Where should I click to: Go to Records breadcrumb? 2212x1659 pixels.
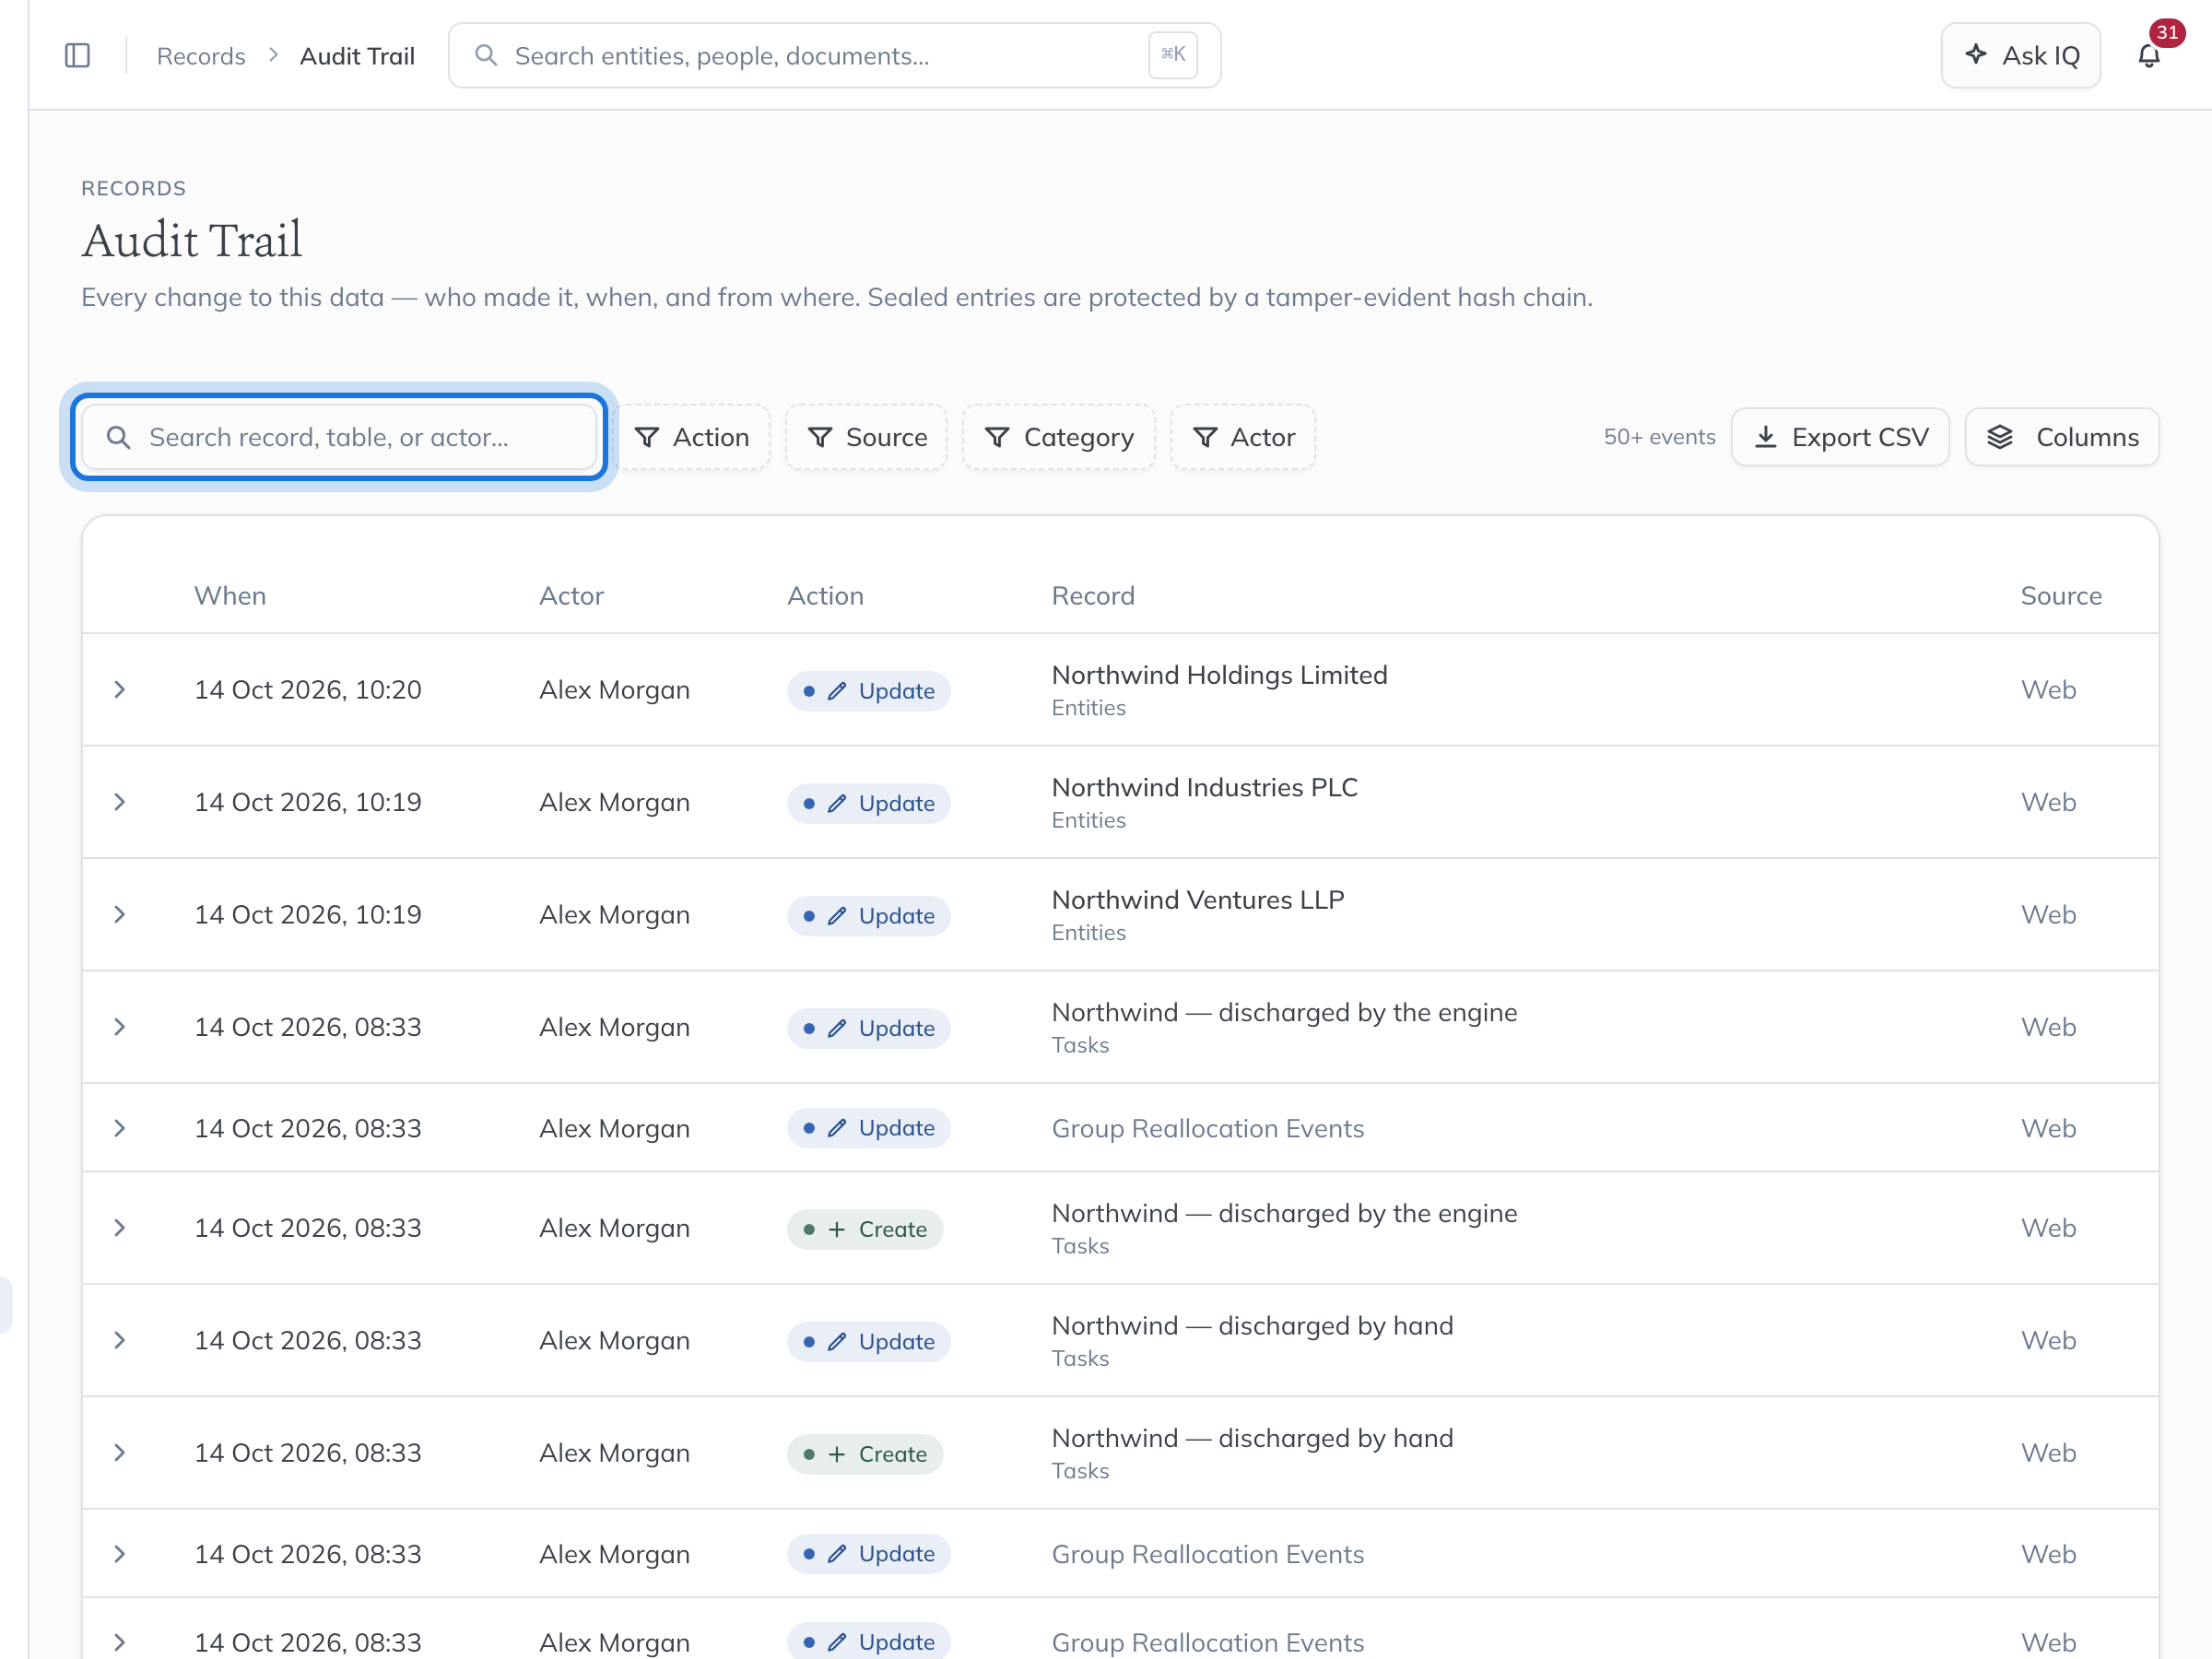[x=201, y=56]
